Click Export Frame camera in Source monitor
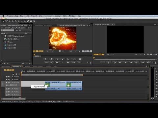Image resolution: width=158 pixels, height=118 pixels. [57, 62]
